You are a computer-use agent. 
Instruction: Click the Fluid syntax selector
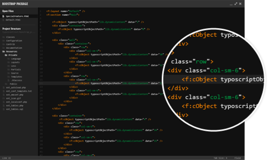point(237,158)
